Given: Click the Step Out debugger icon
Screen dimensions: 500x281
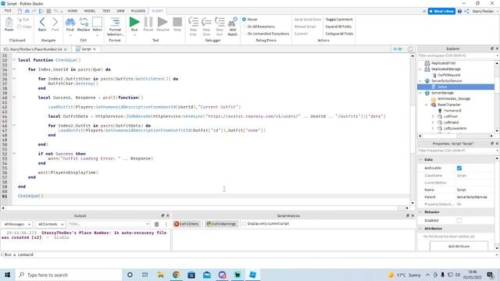Looking at the screenshot, I should pyautogui.click(x=220, y=22).
